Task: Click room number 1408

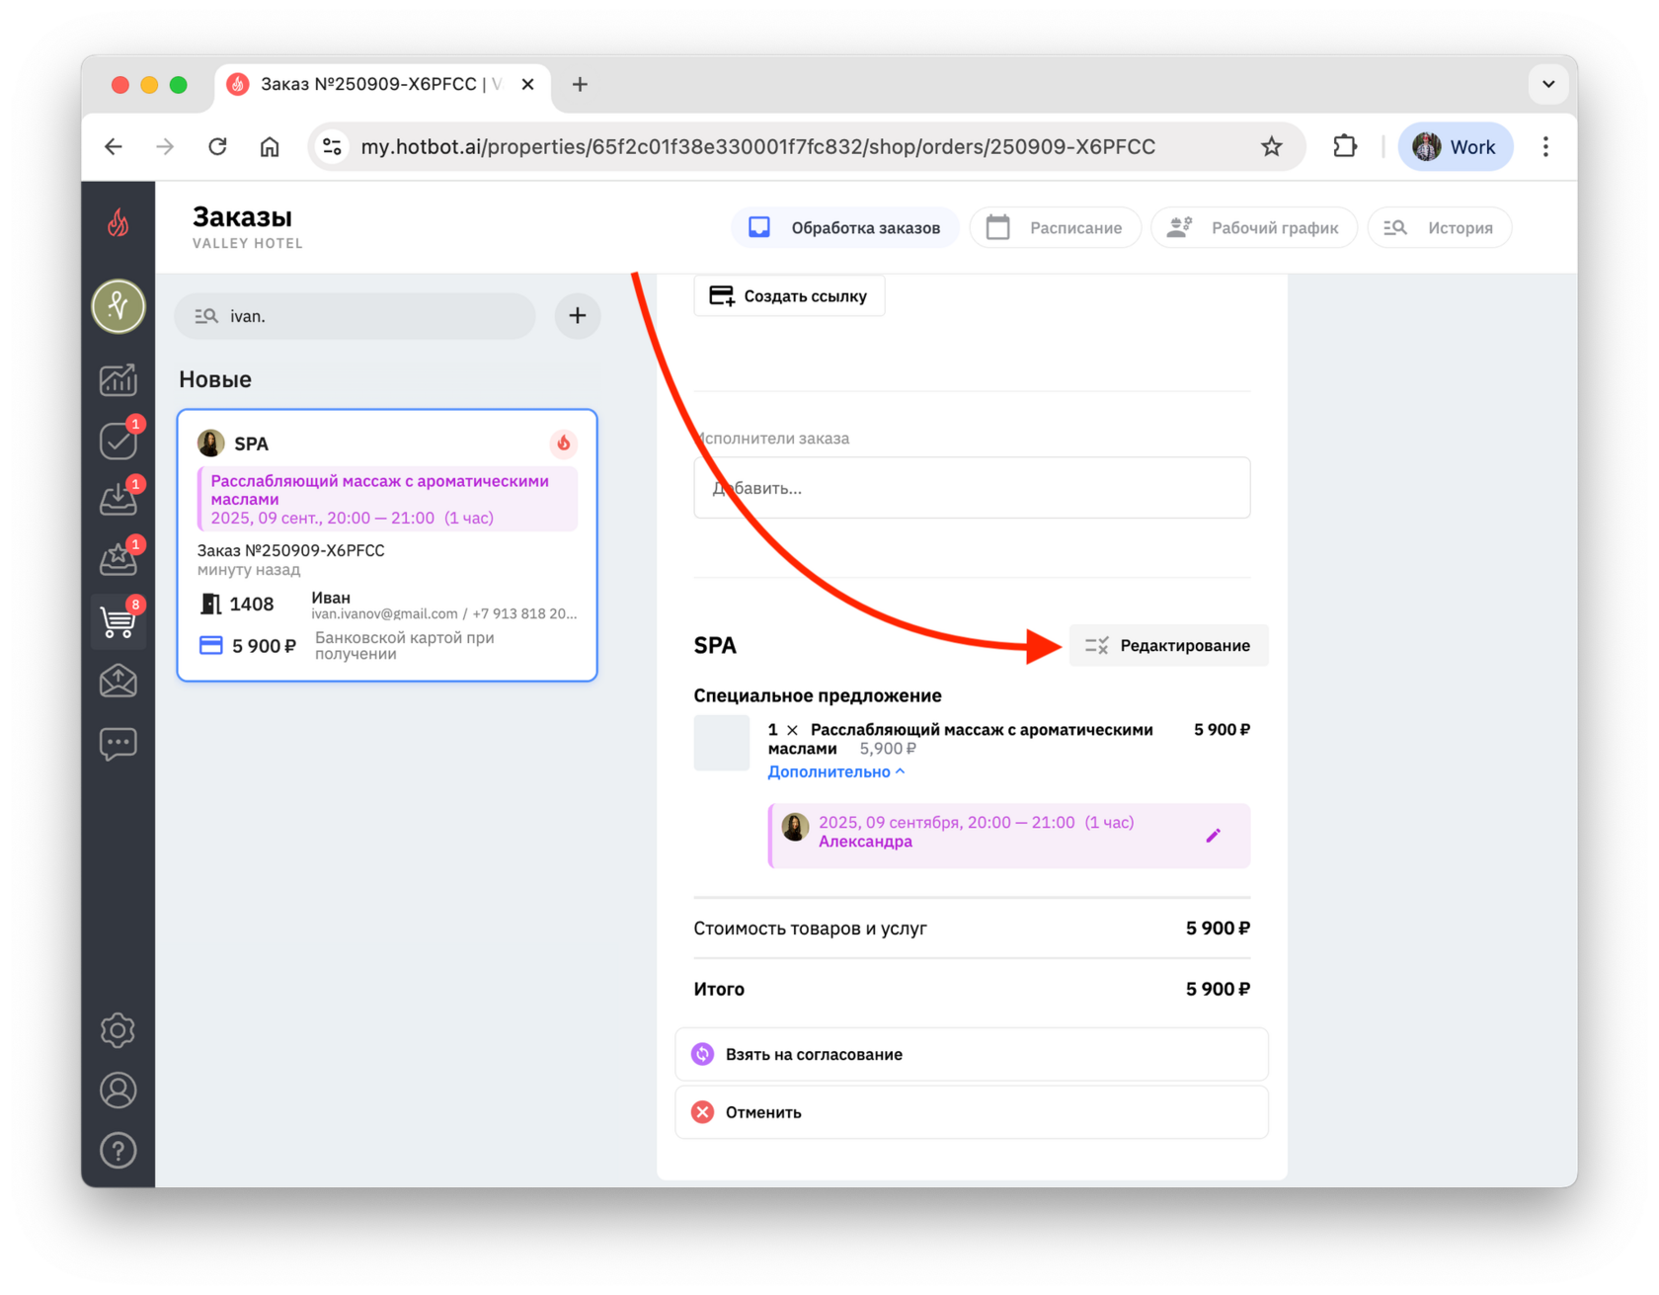Action: (x=252, y=605)
